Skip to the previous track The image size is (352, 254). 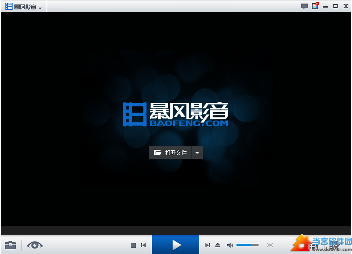(x=143, y=245)
